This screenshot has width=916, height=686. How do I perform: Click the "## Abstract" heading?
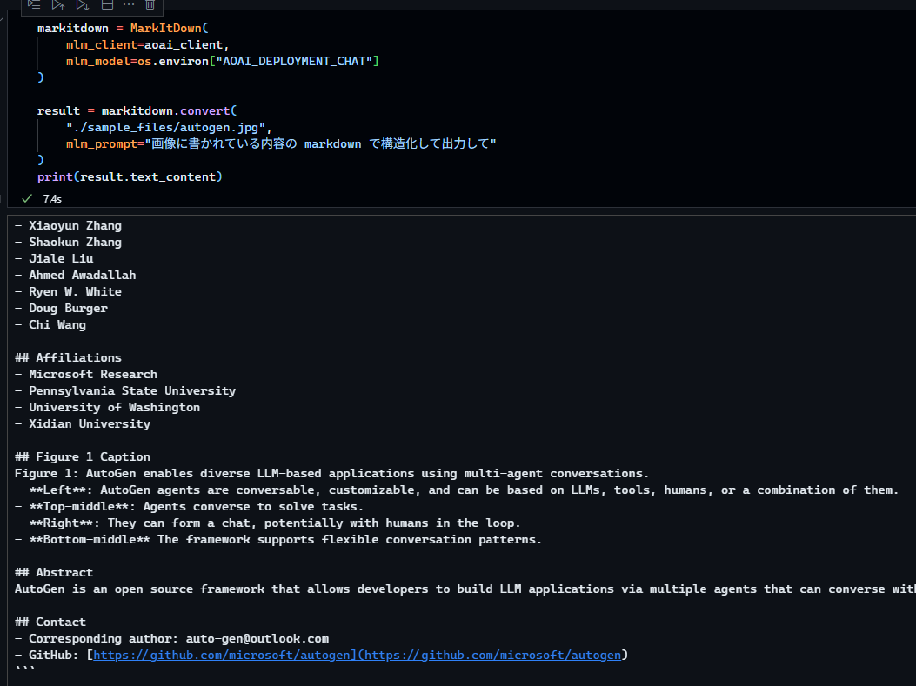tap(54, 572)
